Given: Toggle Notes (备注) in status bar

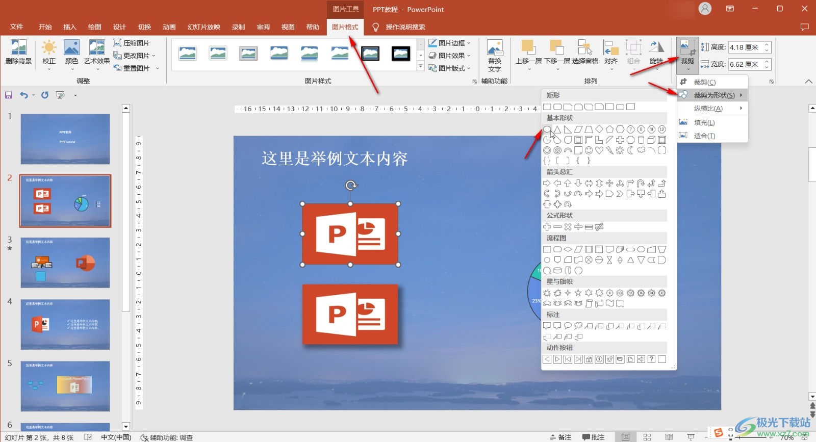Looking at the screenshot, I should [x=560, y=437].
